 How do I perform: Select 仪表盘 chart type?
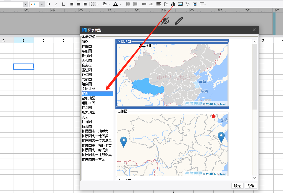click(x=97, y=65)
